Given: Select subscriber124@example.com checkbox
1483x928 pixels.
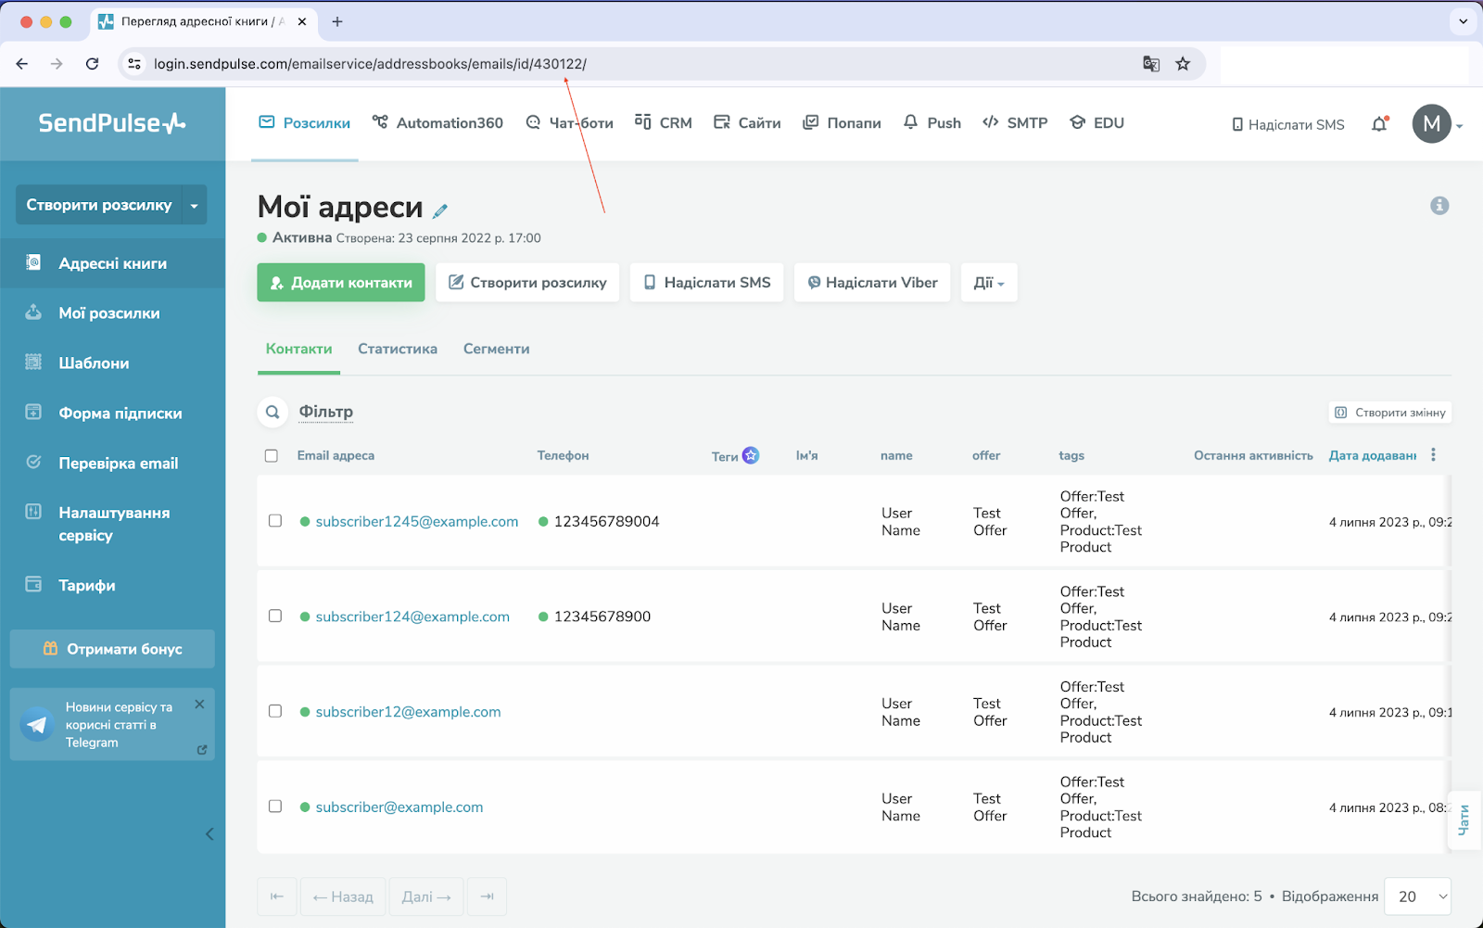Looking at the screenshot, I should click(275, 616).
